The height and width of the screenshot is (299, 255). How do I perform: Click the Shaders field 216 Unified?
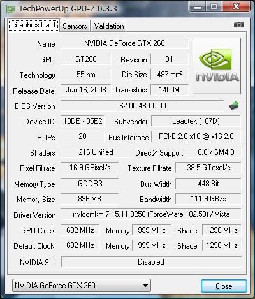[96, 152]
